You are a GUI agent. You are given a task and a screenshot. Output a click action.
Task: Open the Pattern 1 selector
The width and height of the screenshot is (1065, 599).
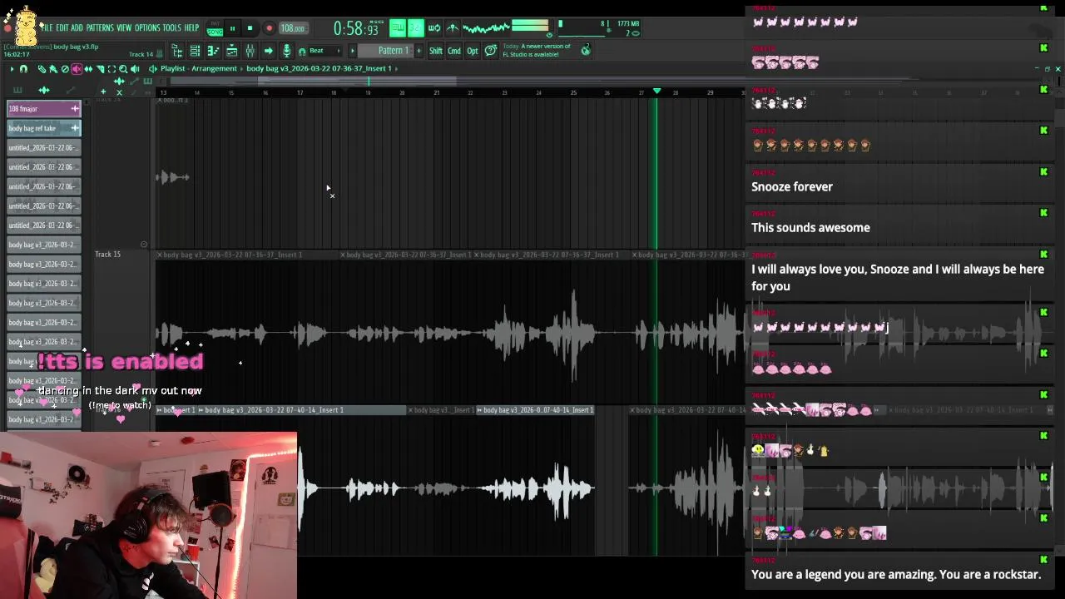point(386,51)
